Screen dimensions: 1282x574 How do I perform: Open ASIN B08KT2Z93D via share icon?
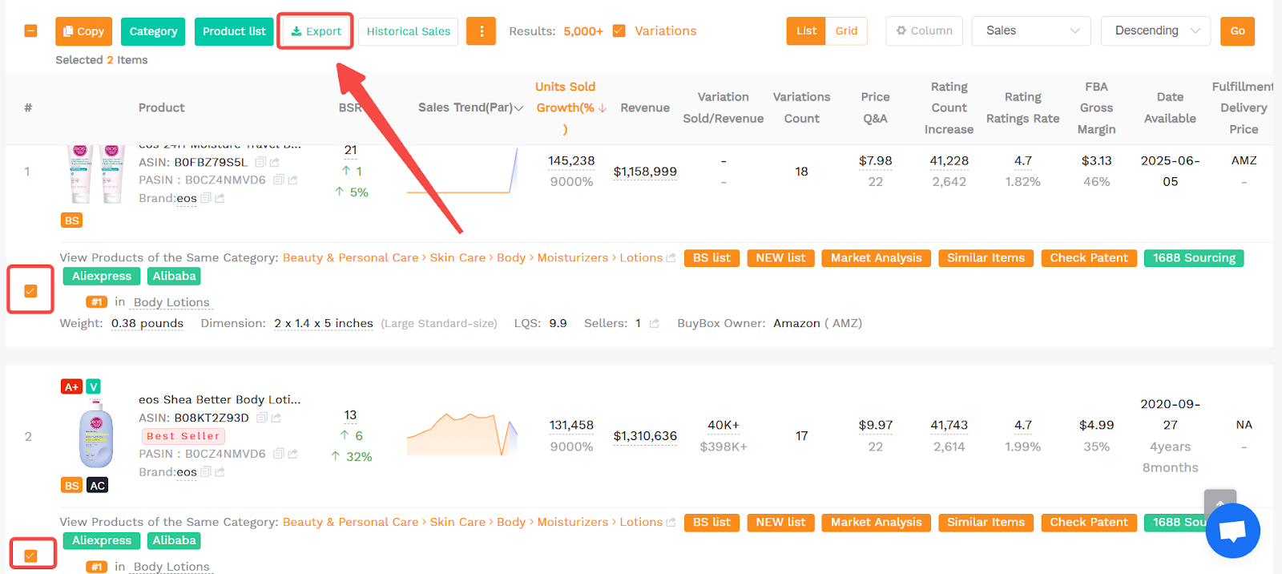276,418
